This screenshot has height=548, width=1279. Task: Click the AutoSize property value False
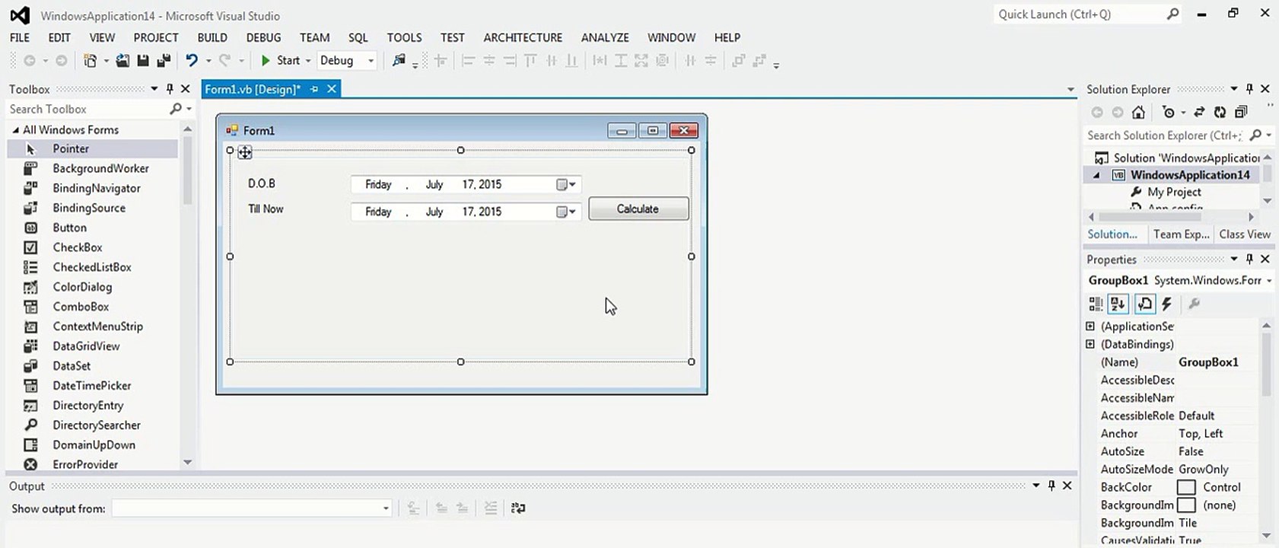tap(1191, 451)
